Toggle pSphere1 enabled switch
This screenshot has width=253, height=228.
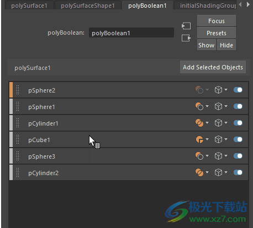click(x=238, y=106)
